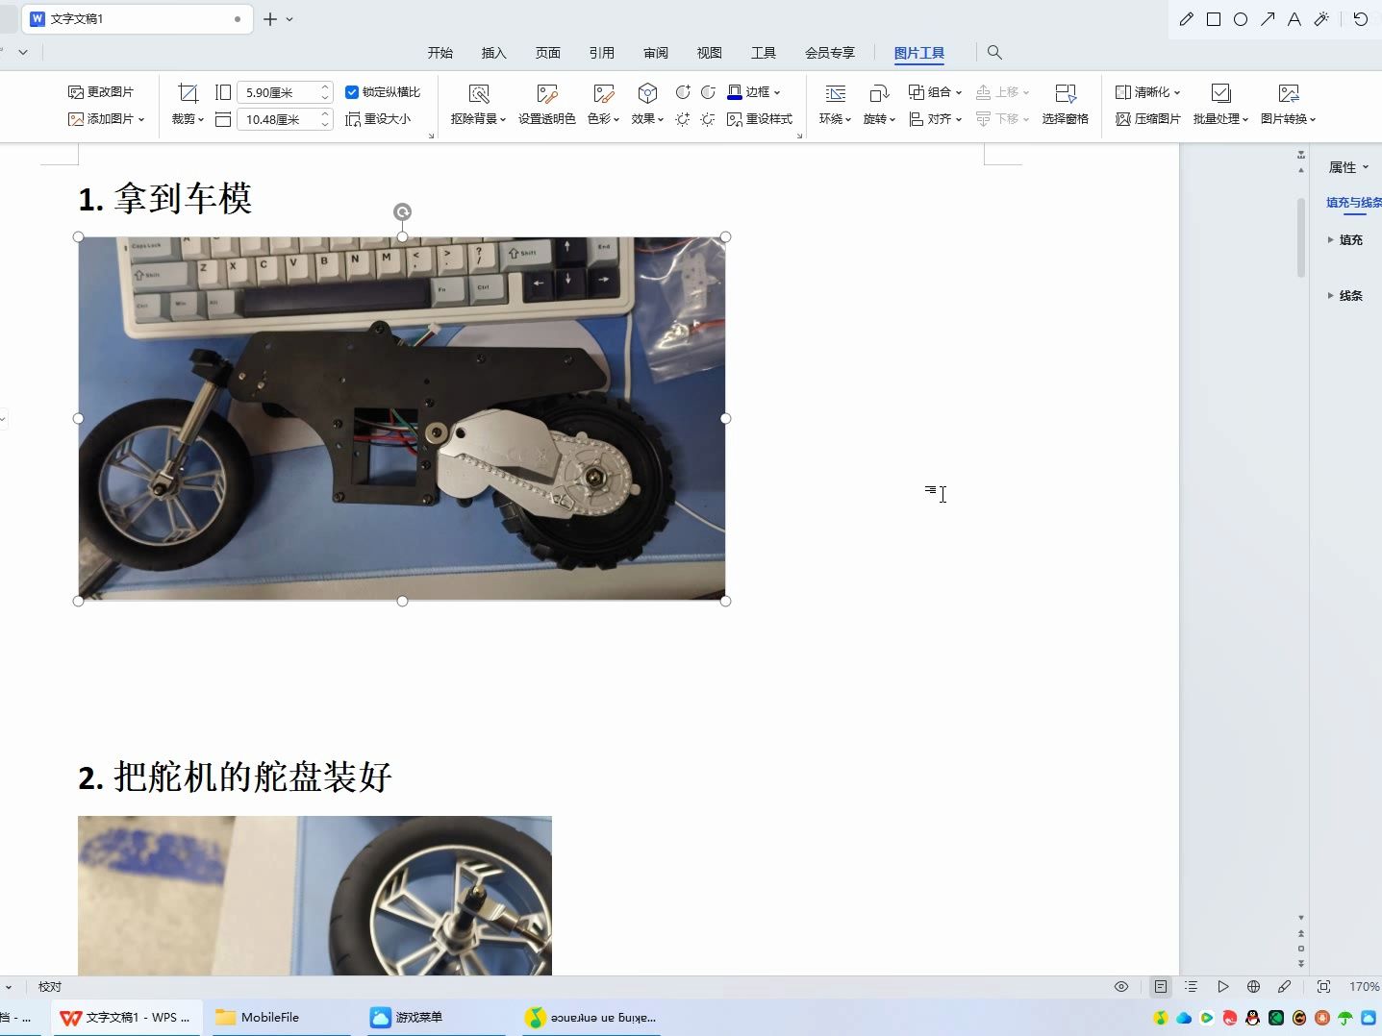Expand the 线条 line section

pyautogui.click(x=1344, y=296)
